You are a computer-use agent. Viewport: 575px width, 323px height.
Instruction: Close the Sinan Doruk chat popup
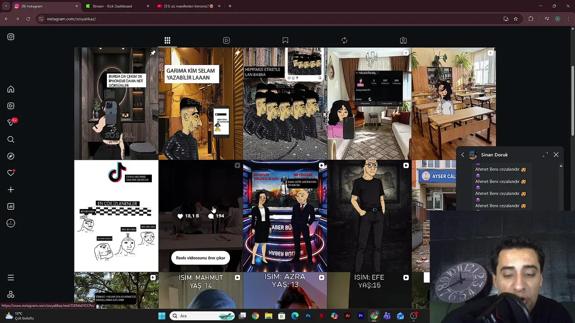click(x=556, y=155)
